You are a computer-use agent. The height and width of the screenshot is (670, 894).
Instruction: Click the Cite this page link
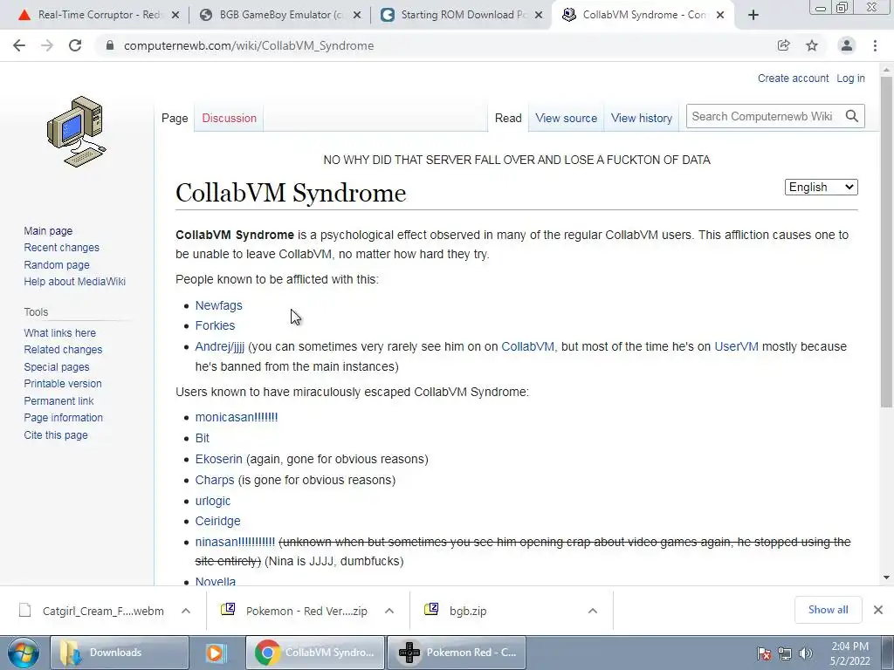(x=56, y=434)
